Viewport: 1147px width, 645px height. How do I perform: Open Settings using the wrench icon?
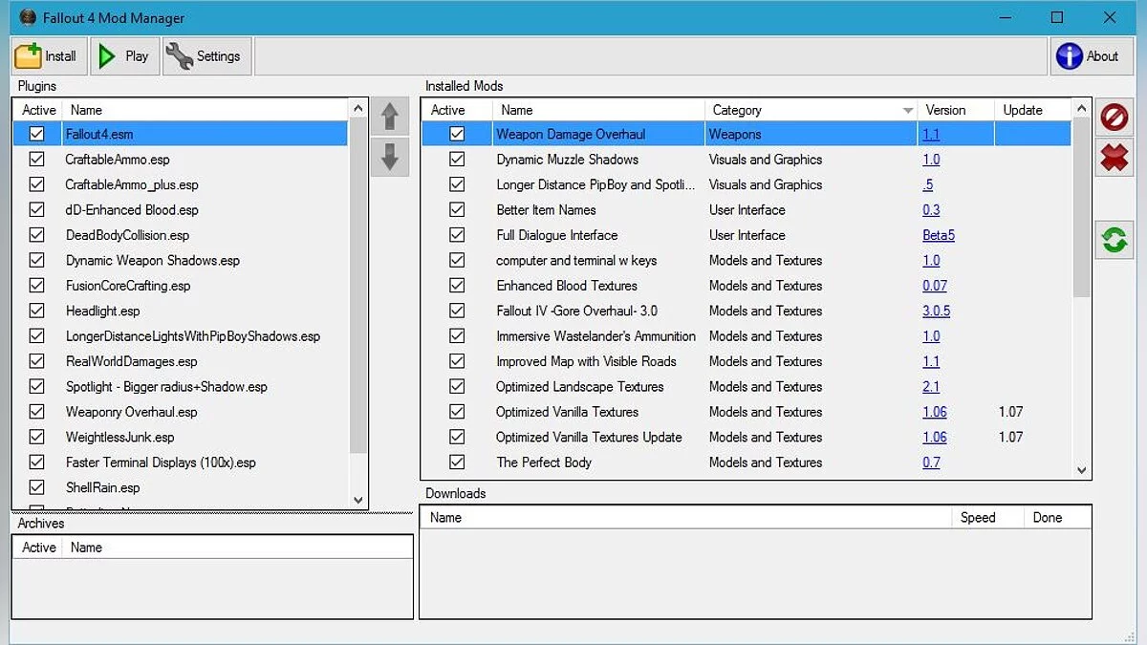click(205, 55)
